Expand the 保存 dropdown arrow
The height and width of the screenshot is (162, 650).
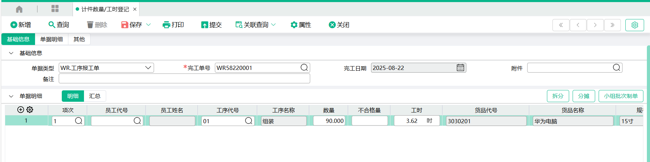point(149,25)
